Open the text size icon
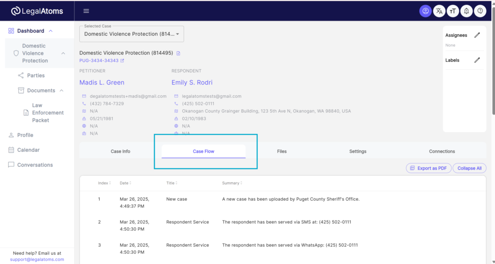The width and height of the screenshot is (495, 264). [452, 11]
